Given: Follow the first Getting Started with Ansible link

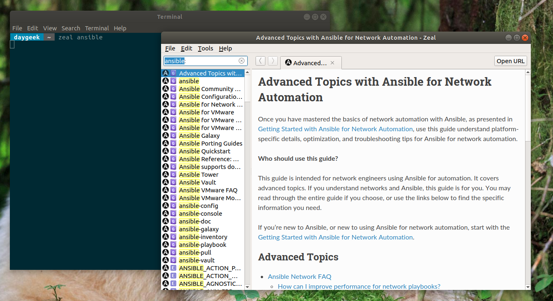Looking at the screenshot, I should [x=335, y=129].
